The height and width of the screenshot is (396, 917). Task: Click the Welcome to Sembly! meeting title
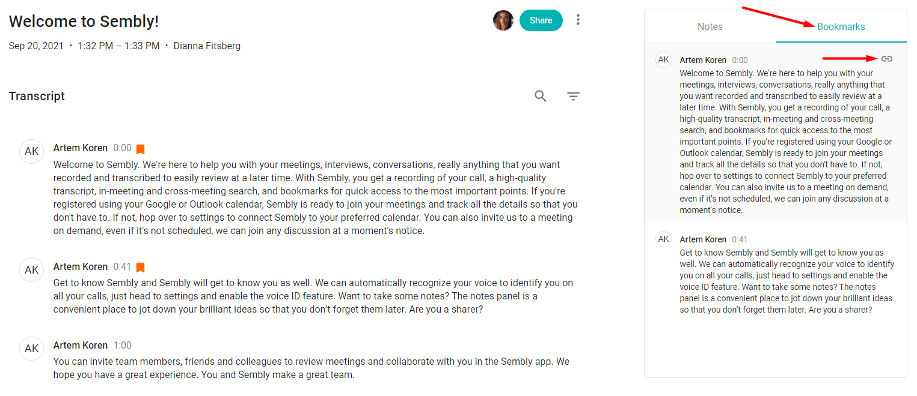pos(84,22)
